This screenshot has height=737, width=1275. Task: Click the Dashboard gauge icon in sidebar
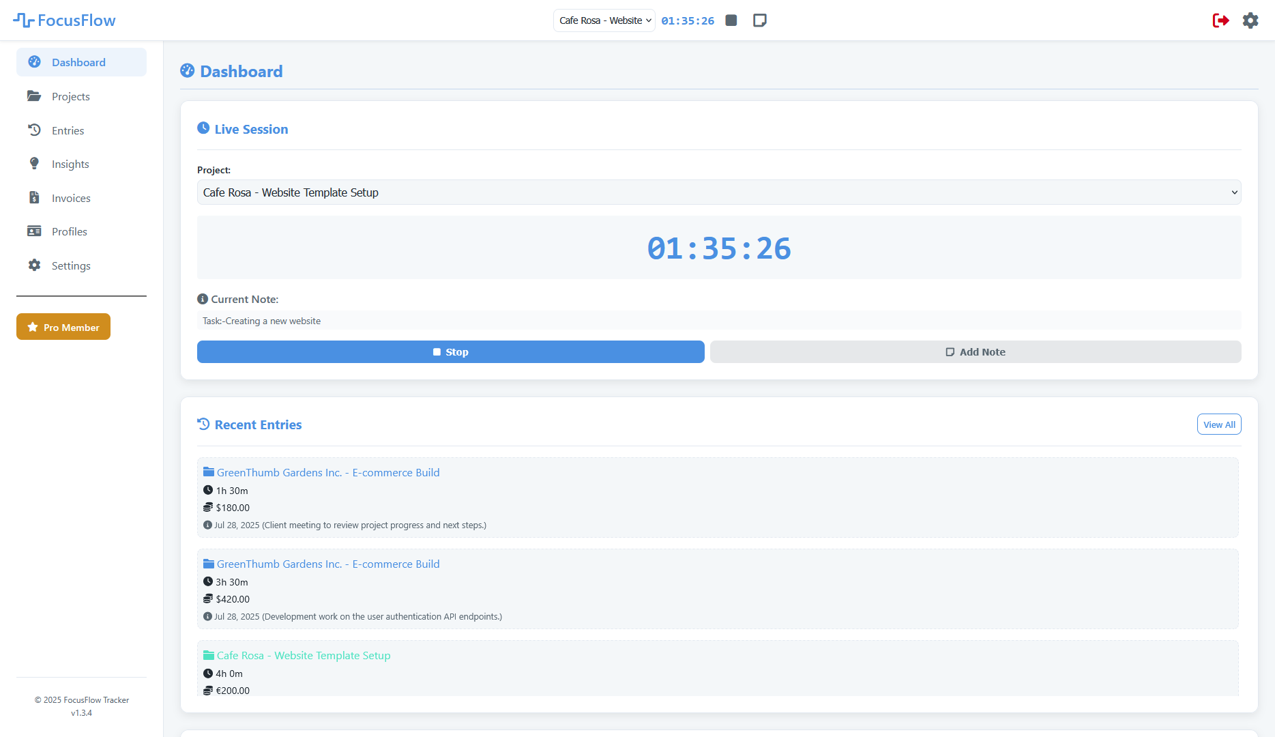click(34, 62)
